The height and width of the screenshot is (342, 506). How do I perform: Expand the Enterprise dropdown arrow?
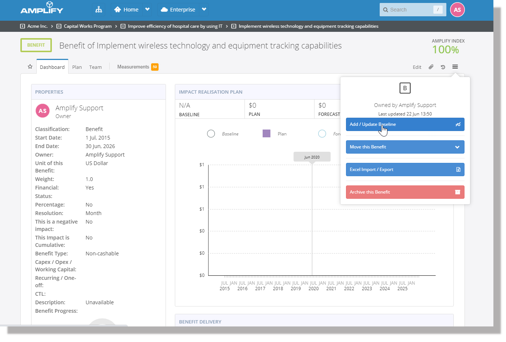coord(204,10)
